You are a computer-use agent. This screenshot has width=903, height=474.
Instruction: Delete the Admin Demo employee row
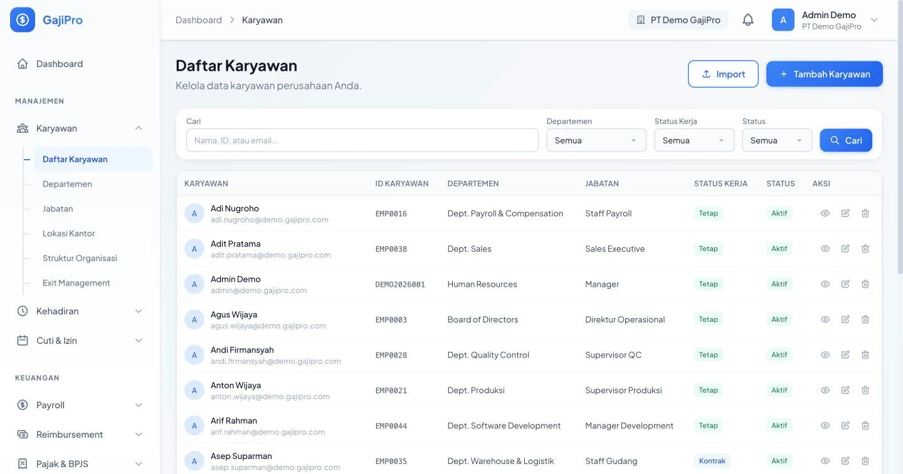click(x=865, y=284)
